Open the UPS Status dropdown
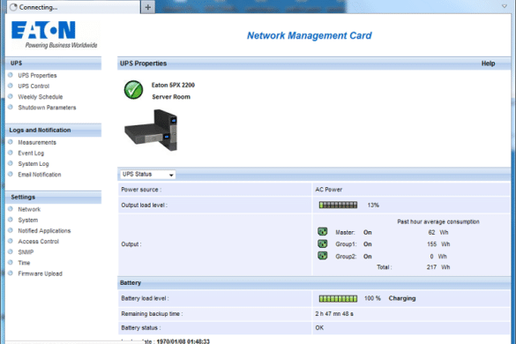Viewport: 516px width, 344px height. 147,175
